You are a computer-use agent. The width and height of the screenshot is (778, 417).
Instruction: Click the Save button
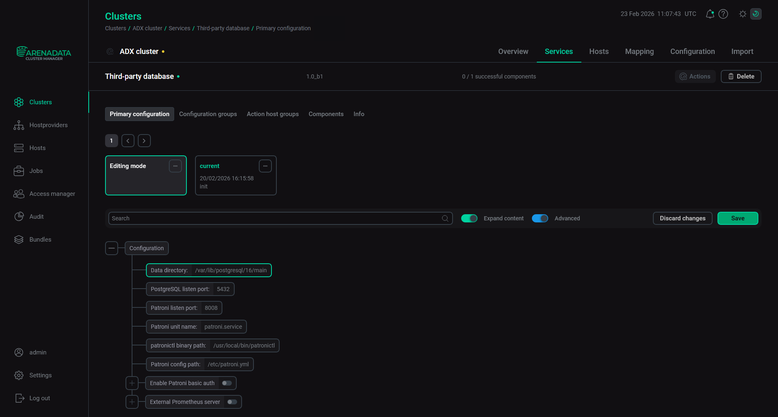[x=738, y=218]
